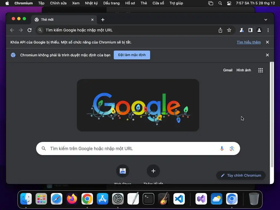Search by image with Lens icon
This screenshot has width=280, height=210.
(x=232, y=148)
